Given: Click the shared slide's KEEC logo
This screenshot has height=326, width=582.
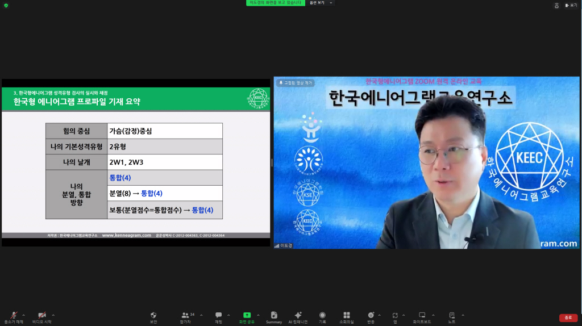Looking at the screenshot, I should point(258,99).
